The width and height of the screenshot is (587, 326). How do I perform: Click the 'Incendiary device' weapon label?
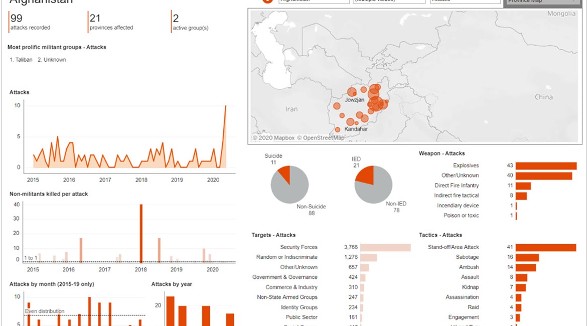(458, 206)
